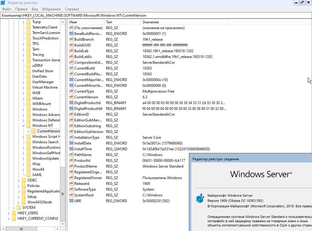Image resolution: width=312 pixels, height=231 pixels.
Task: Expand the Policies key node
Action: [19, 186]
